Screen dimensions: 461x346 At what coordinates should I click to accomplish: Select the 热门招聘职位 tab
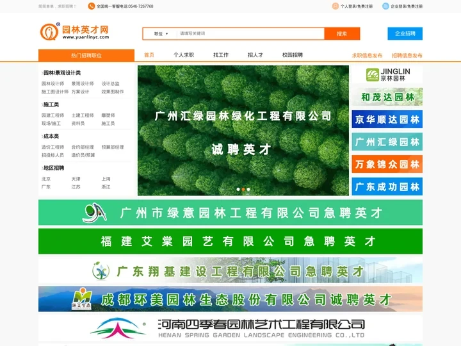(86, 55)
